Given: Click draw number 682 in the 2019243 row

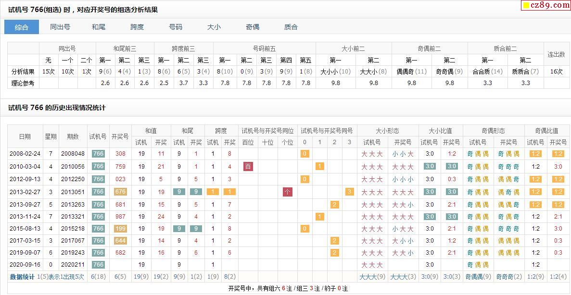Looking at the screenshot, I should pyautogui.click(x=120, y=253).
